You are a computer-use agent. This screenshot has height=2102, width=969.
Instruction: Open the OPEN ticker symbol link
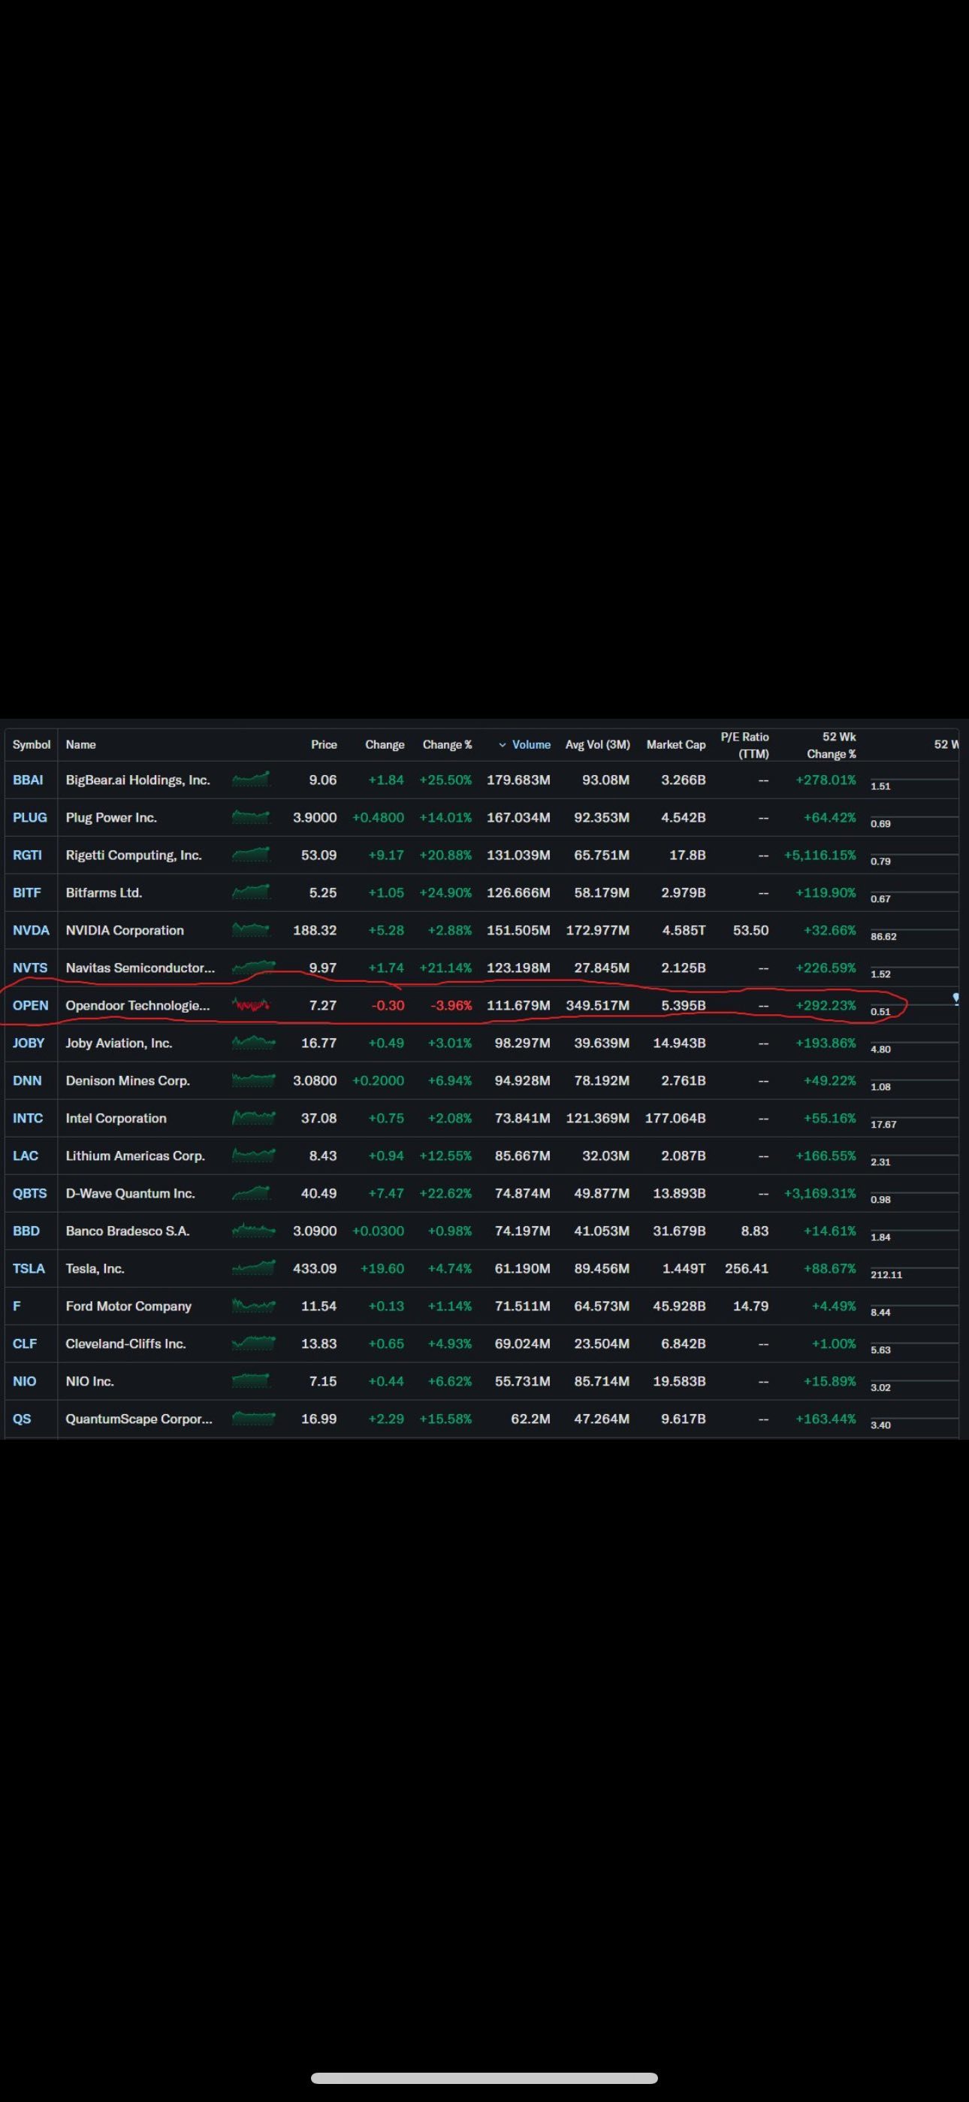click(30, 1005)
